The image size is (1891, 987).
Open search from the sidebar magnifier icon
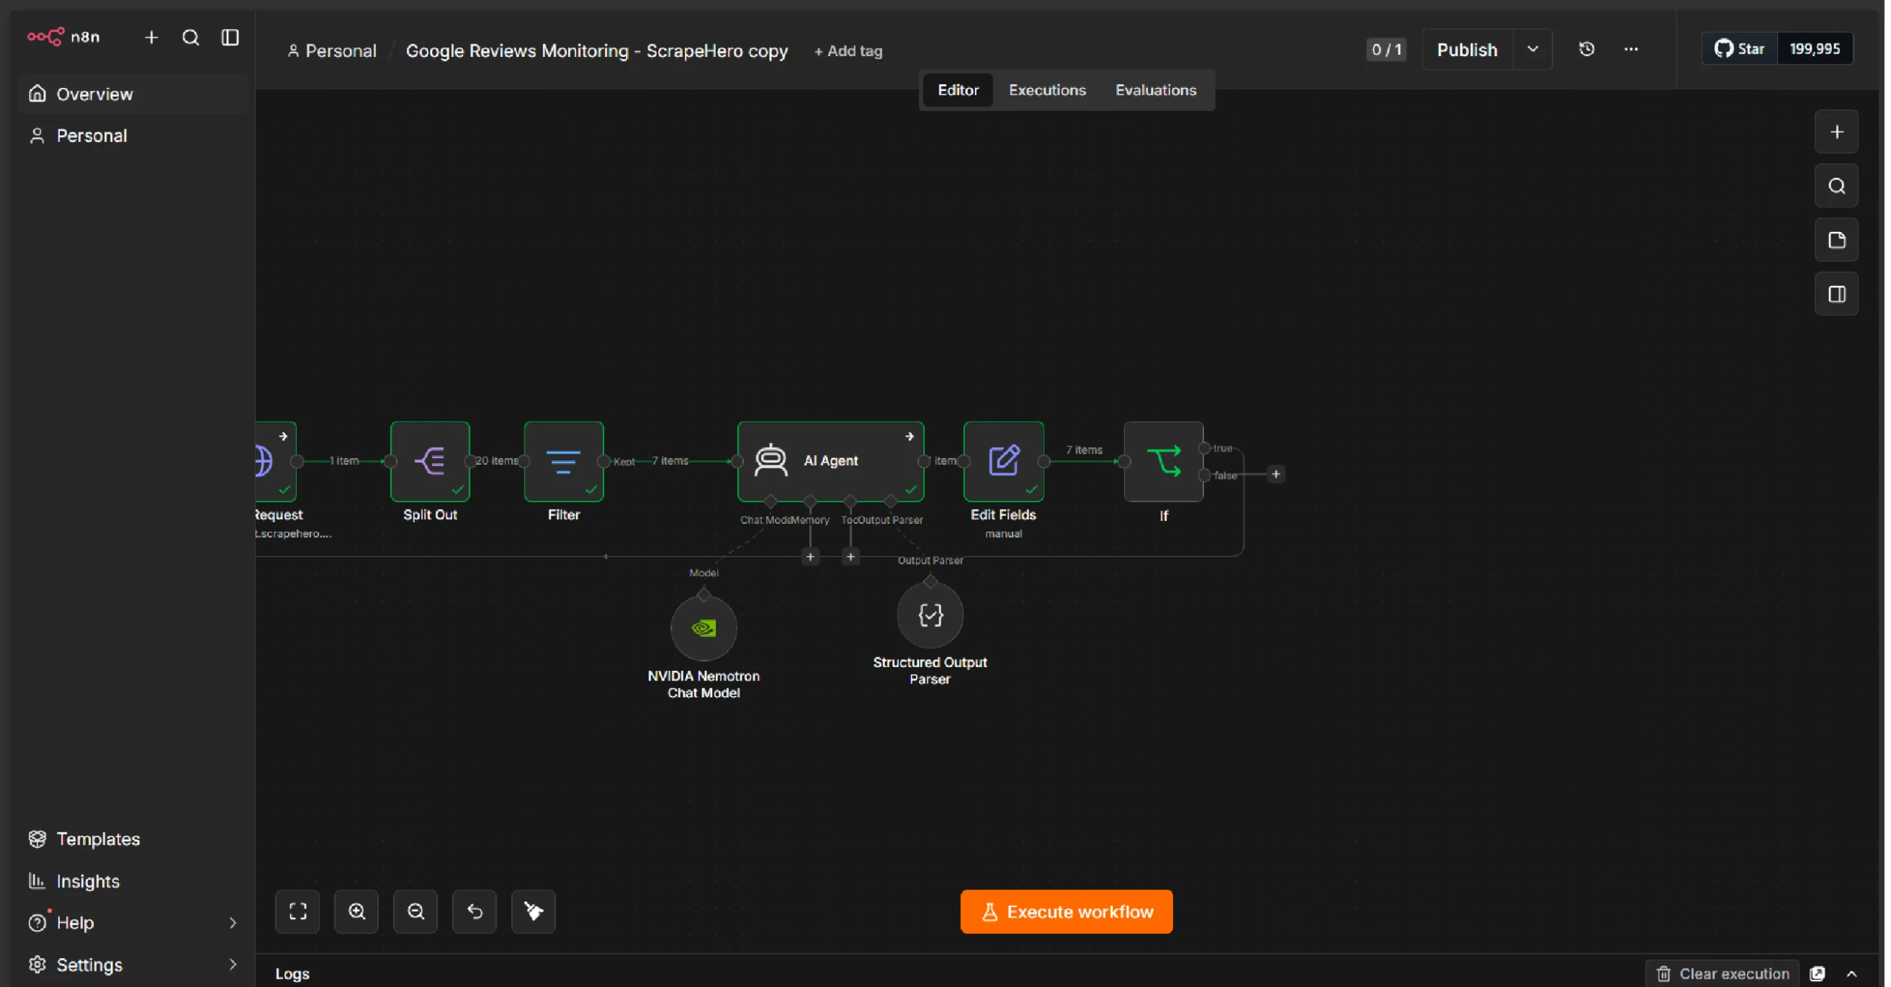click(191, 37)
